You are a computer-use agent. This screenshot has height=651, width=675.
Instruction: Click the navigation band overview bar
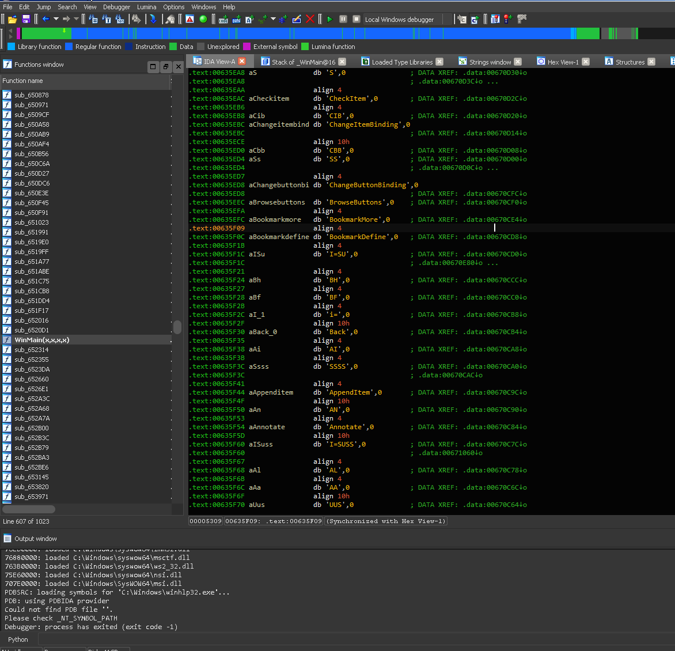click(329, 33)
